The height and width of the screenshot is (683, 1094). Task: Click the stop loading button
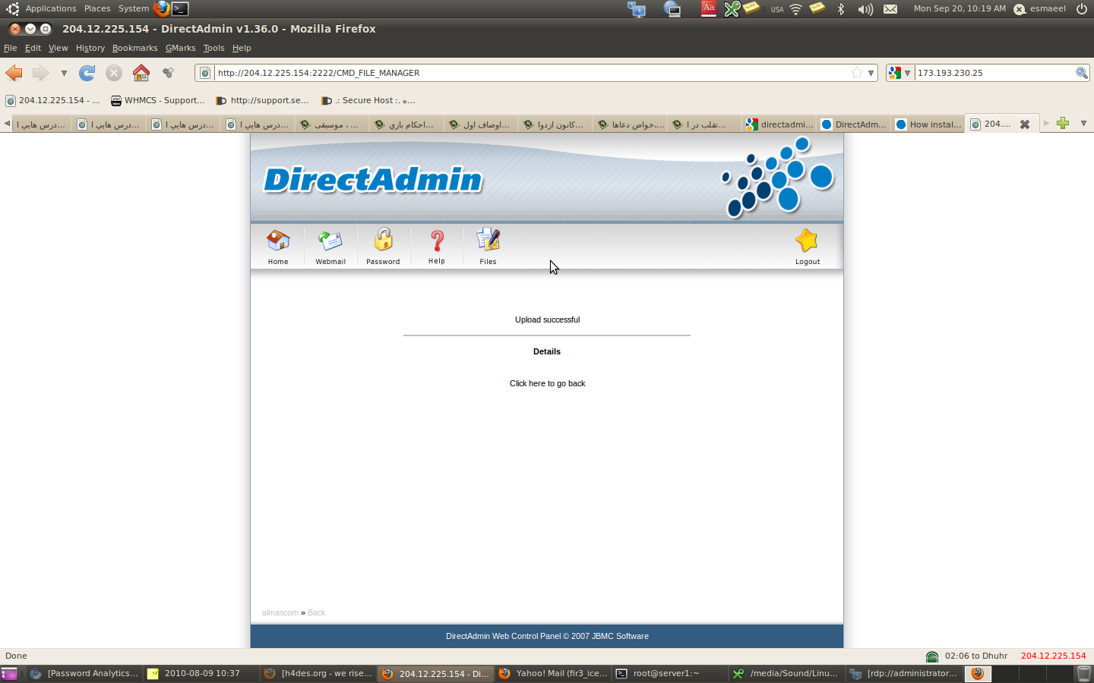click(x=114, y=73)
